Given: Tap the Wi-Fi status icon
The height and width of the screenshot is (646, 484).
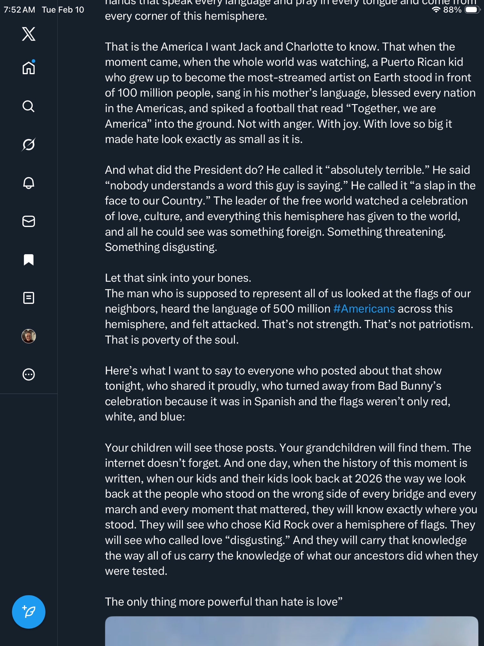Looking at the screenshot, I should [436, 10].
